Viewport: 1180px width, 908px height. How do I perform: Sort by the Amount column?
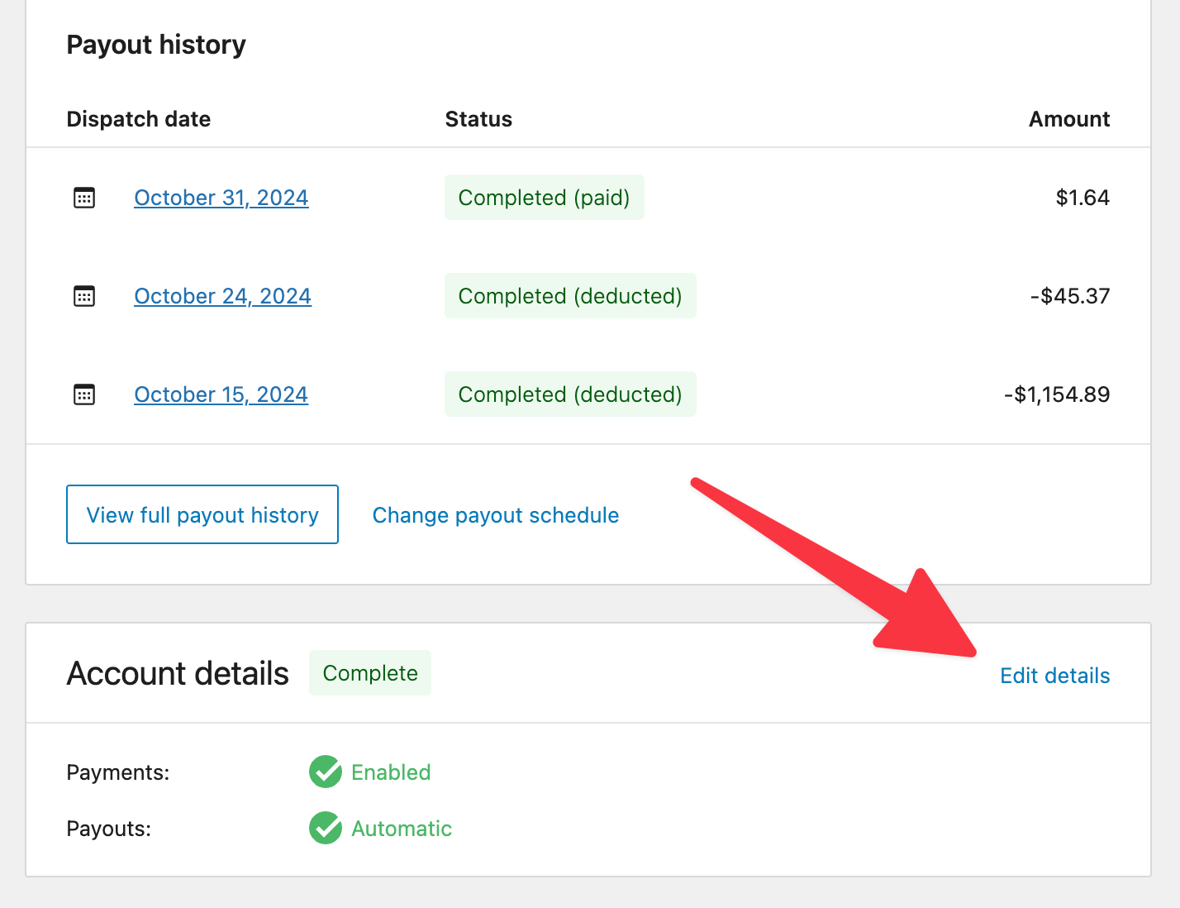tap(1068, 118)
